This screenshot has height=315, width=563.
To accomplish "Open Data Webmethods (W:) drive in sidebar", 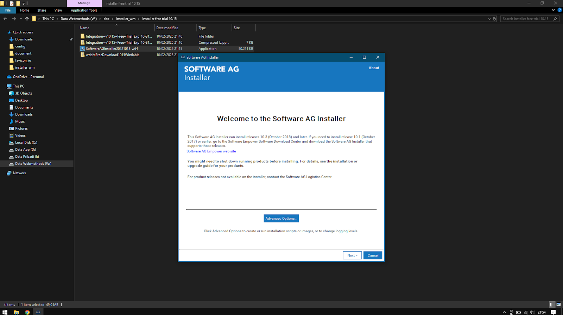I will click(33, 164).
